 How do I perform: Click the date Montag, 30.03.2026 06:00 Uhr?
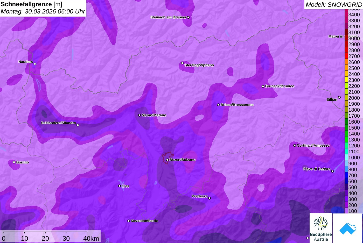(x=43, y=12)
